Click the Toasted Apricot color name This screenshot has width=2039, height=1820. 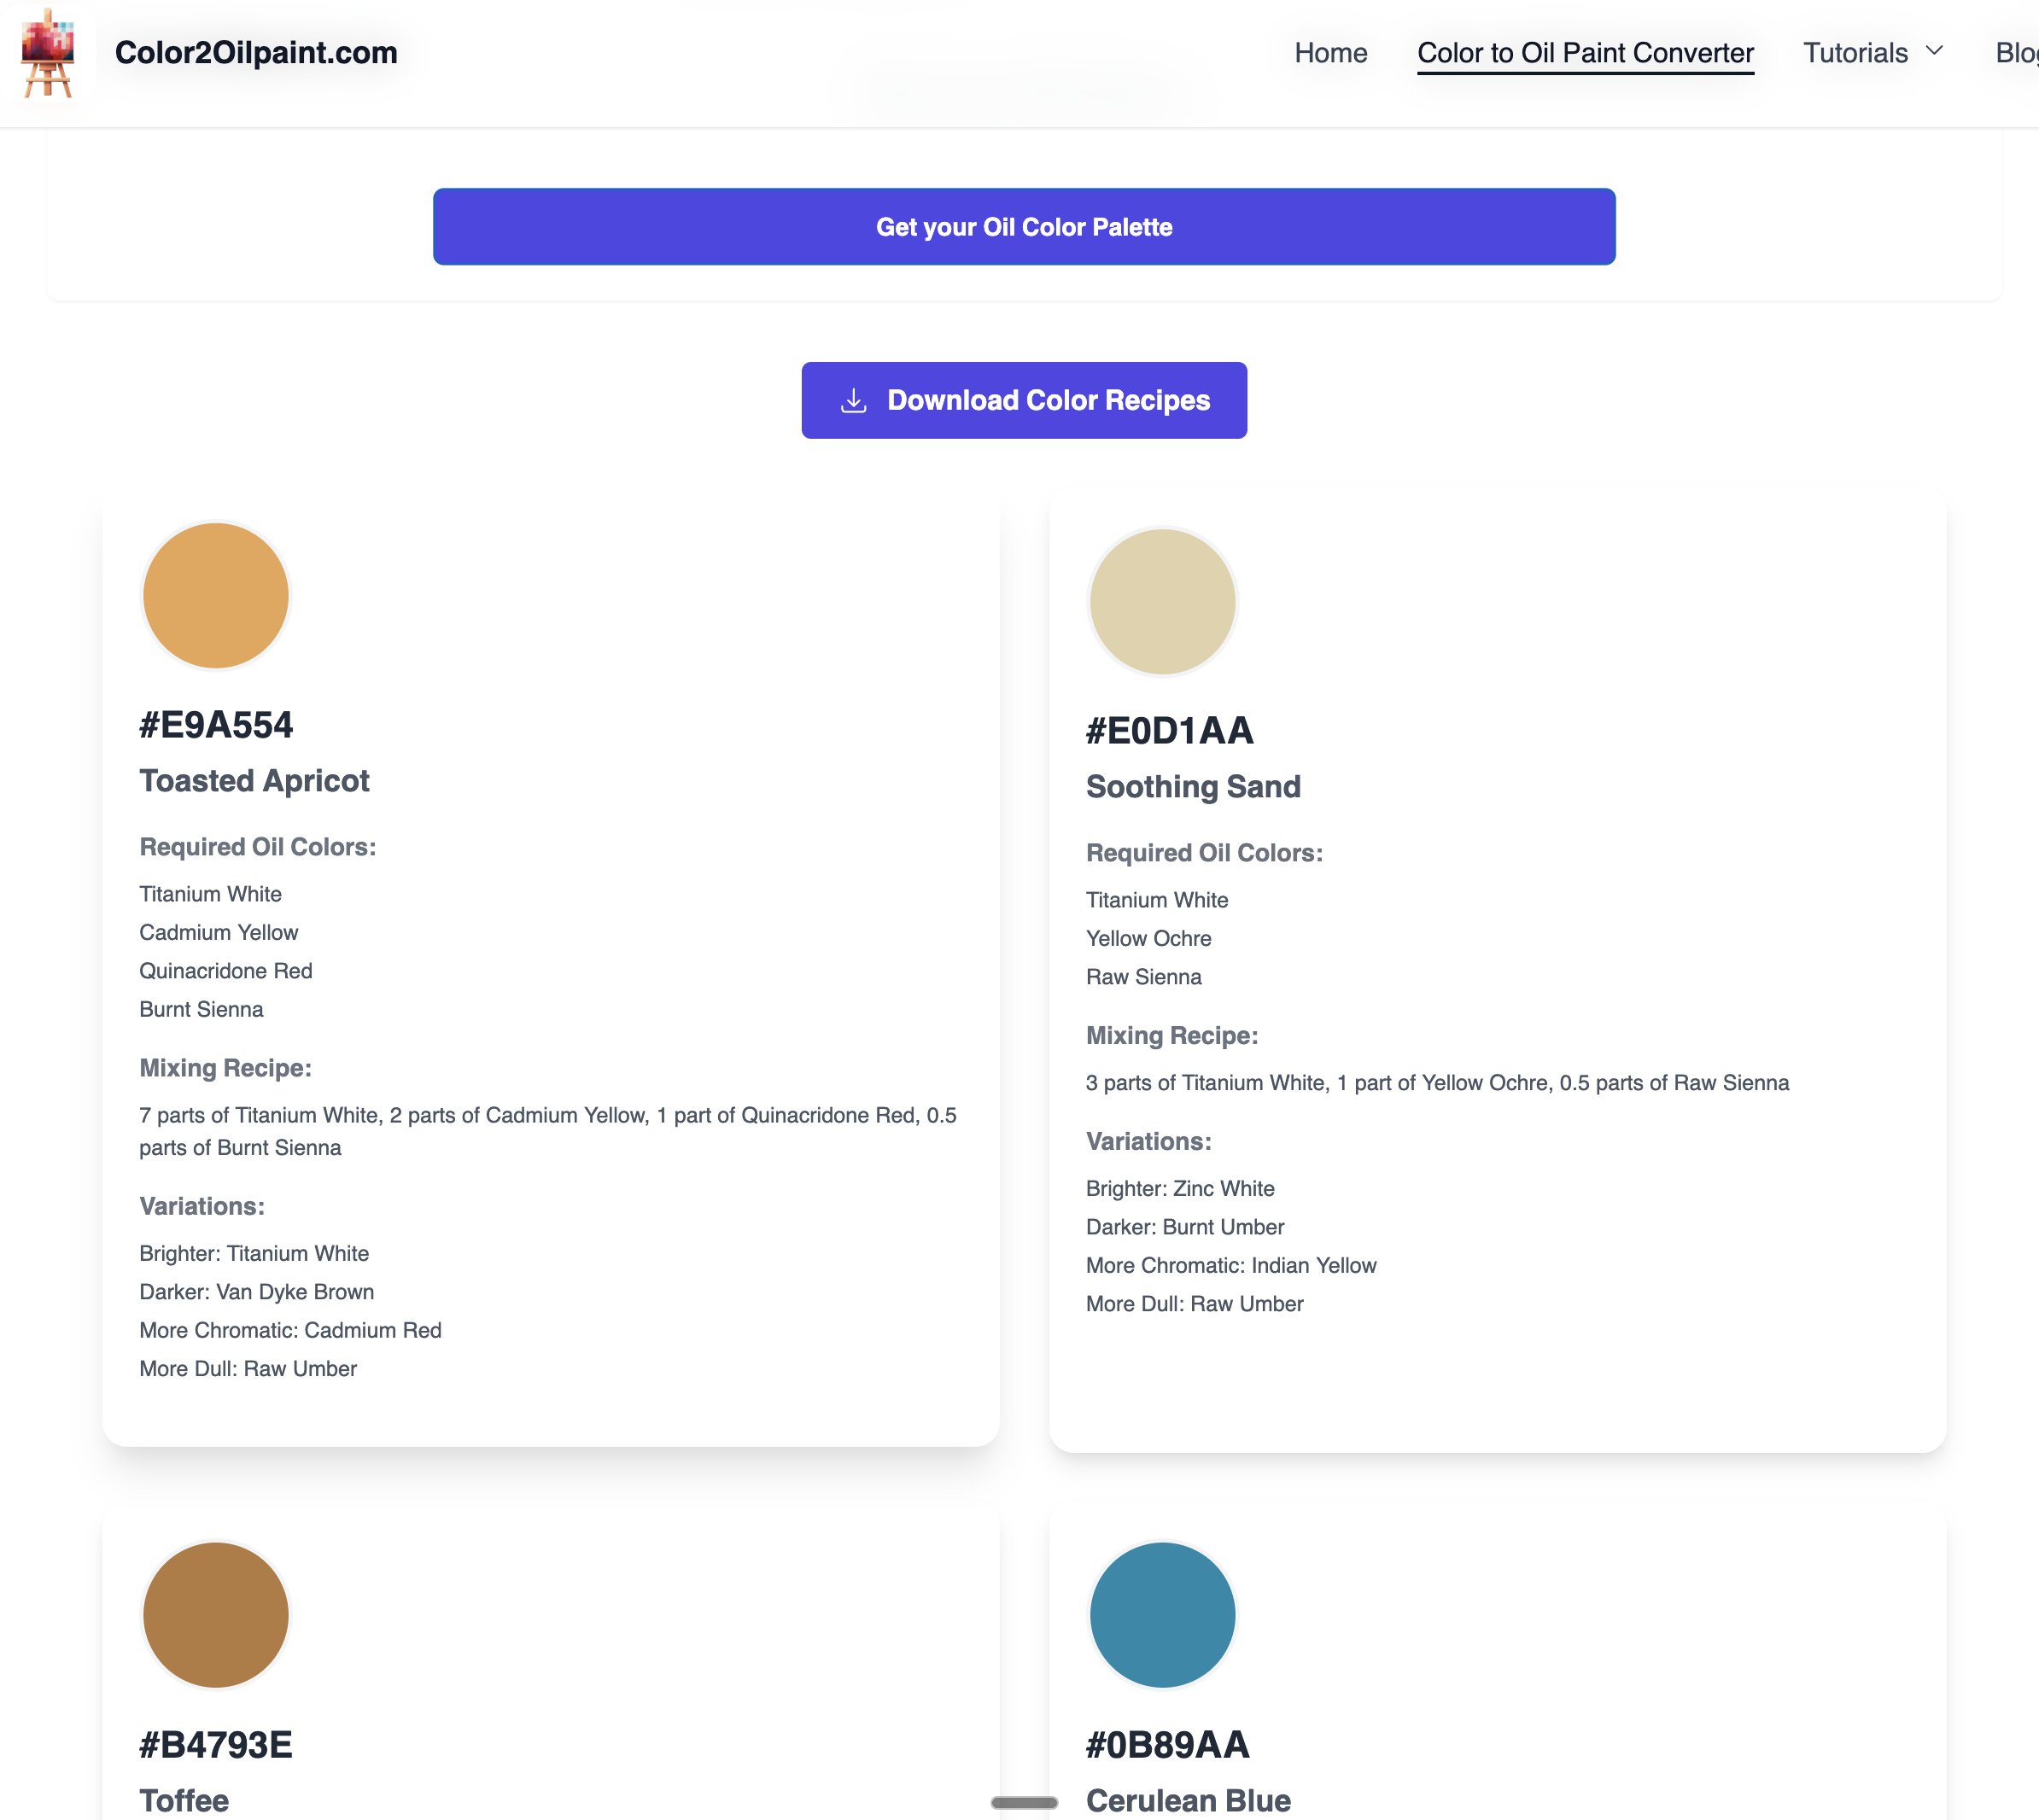click(254, 781)
